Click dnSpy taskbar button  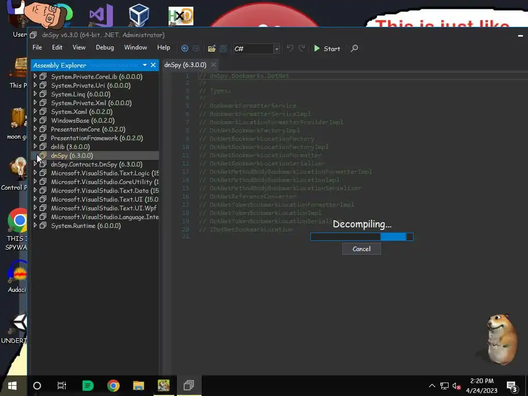click(x=189, y=386)
